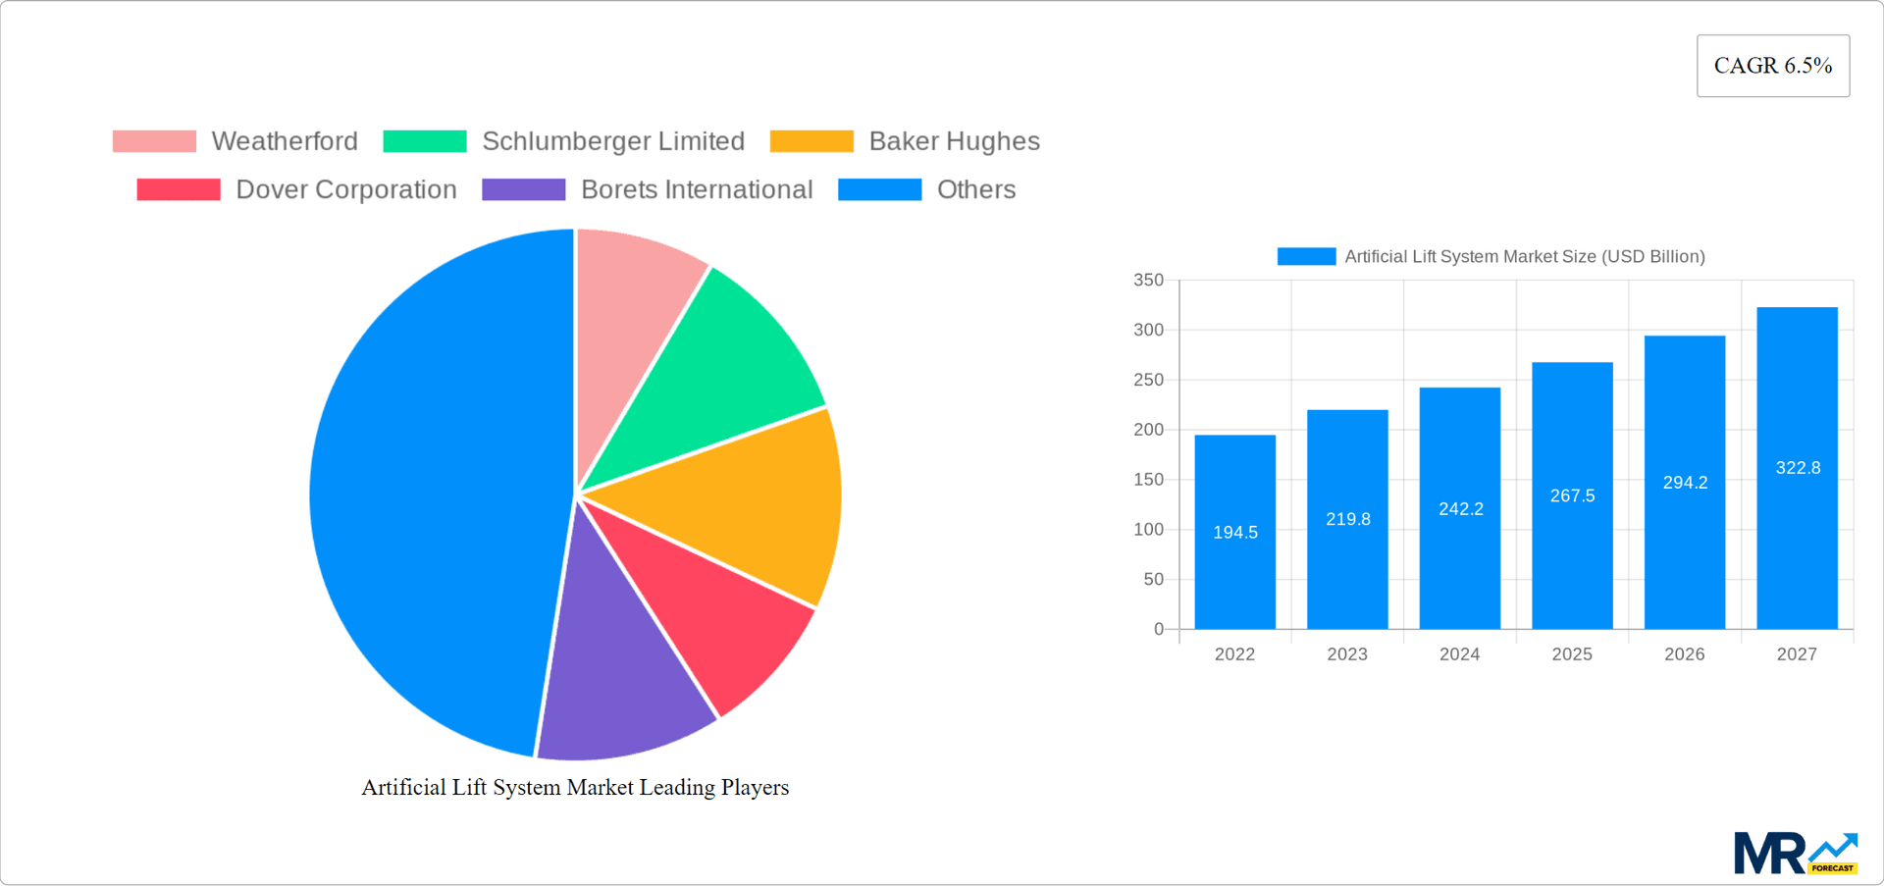The image size is (1884, 886).
Task: Toggle the Weatherford legend entry
Action: [x=285, y=141]
